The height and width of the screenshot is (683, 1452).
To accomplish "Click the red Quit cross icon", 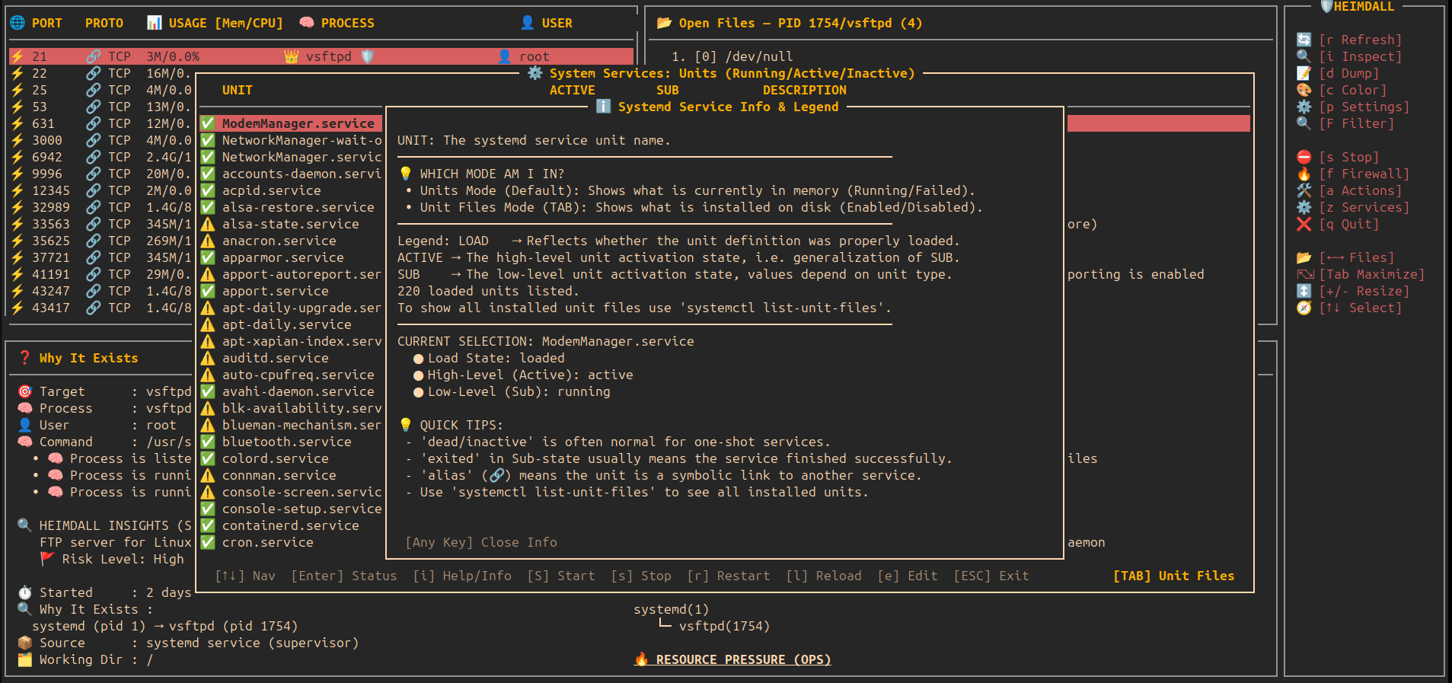I will [1304, 224].
